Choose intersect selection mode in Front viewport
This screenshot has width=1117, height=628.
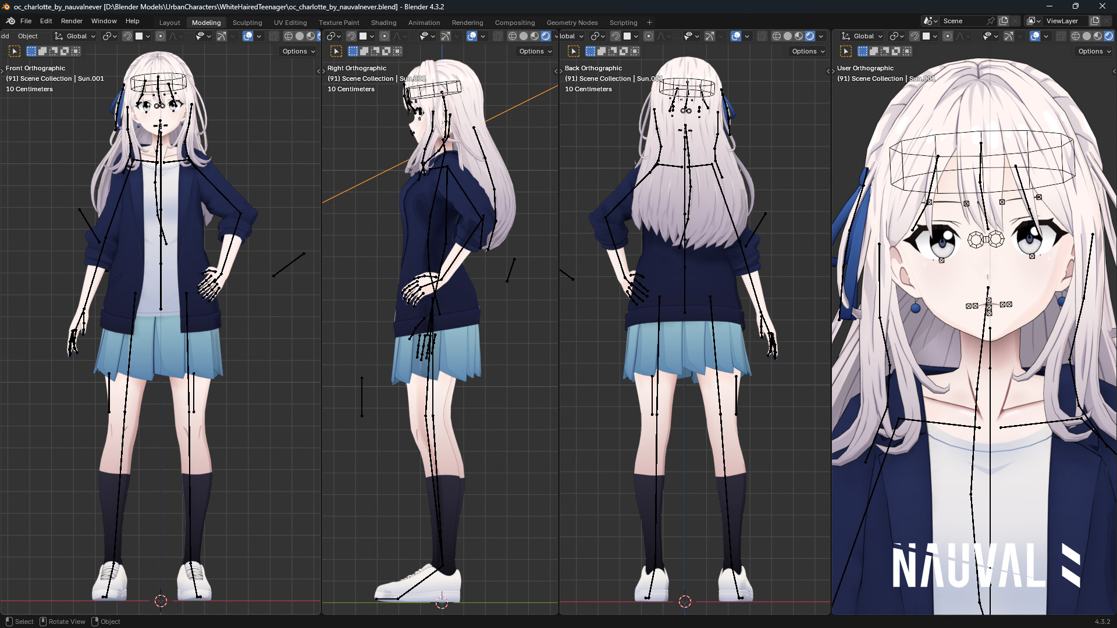click(x=76, y=51)
